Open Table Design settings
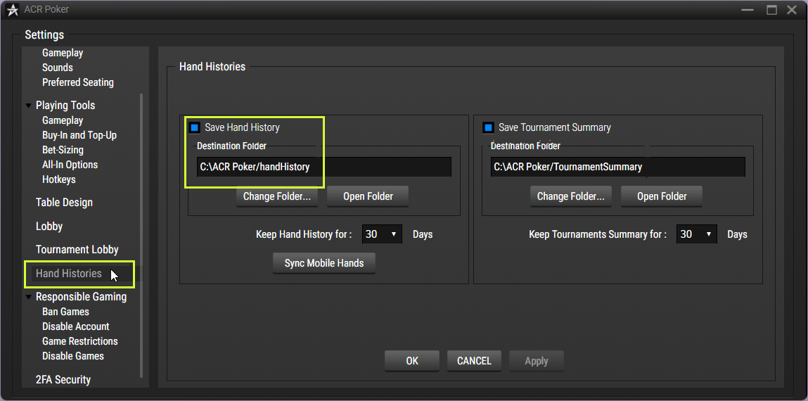This screenshot has height=401, width=808. (65, 203)
